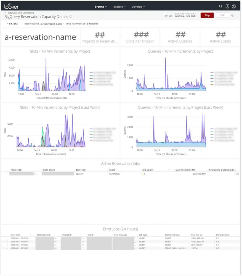Click the Error Jobs (24 Hours) title
This screenshot has height=276, width=242.
(x=121, y=229)
